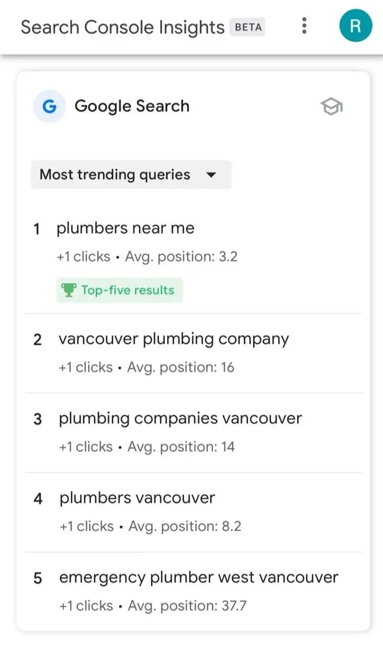Screen dimensions: 383x652
Task: Tap the R account avatar
Action: (x=355, y=26)
